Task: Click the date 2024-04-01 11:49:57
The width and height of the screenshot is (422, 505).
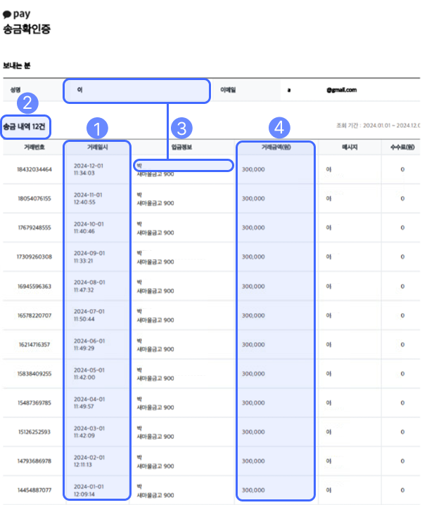Action: point(89,403)
